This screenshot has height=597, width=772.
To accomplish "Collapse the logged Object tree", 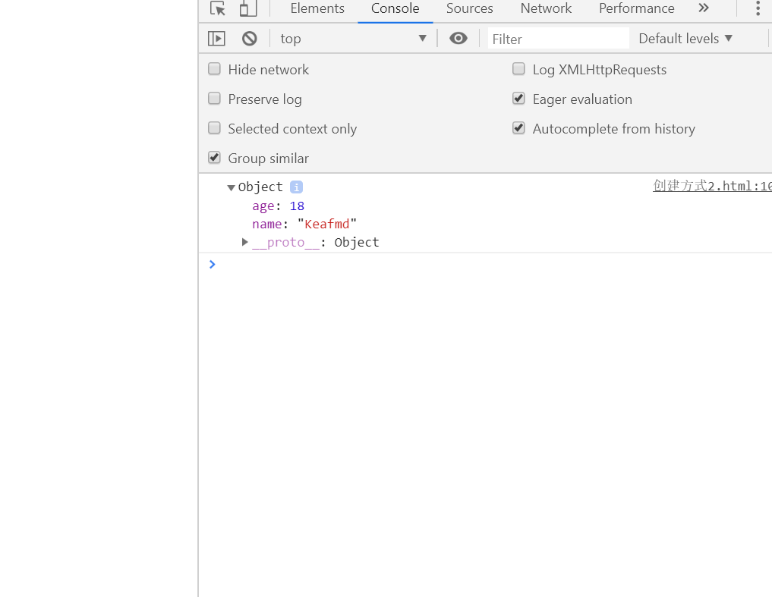I will tap(231, 187).
